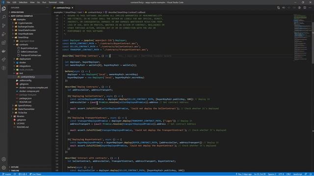The width and height of the screenshot is (314, 176).
Task: Expand the Timeline section
Action: [29, 171]
